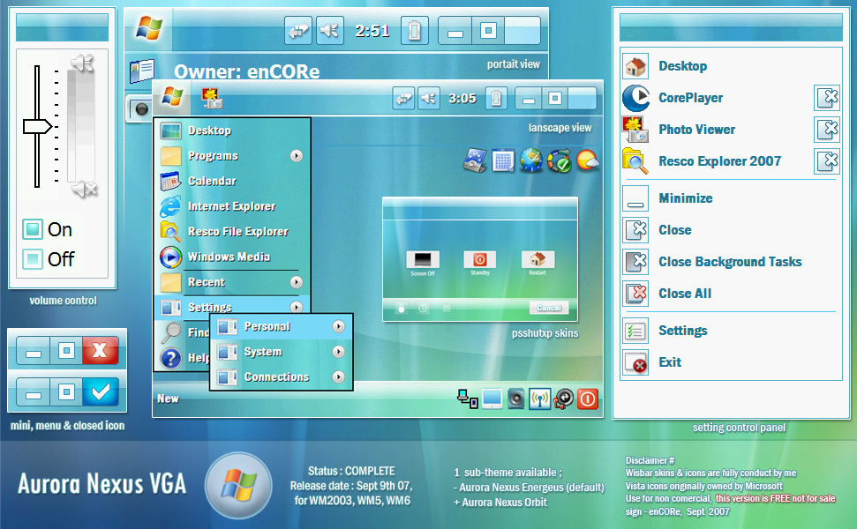Screen dimensions: 857x529
Task: Click the large round Windows orb logo
Action: pos(238,485)
